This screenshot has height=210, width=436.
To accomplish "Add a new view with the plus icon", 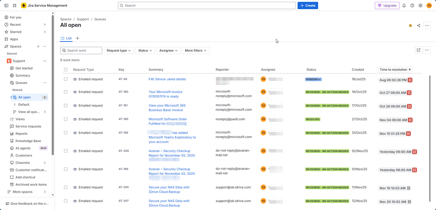I will pos(78,38).
